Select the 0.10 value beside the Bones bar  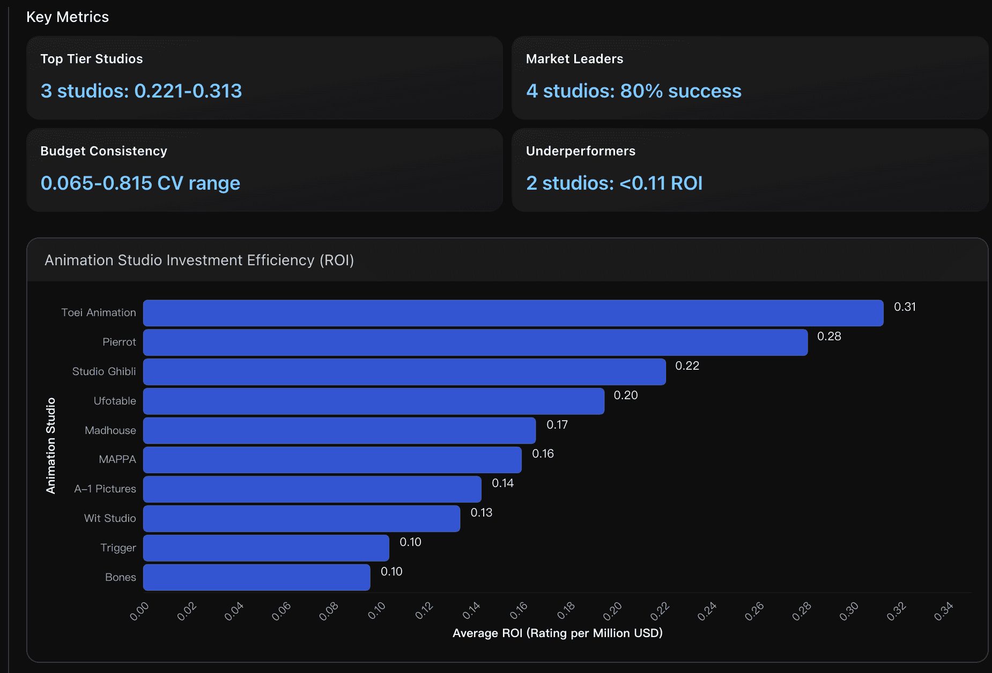[x=391, y=572]
